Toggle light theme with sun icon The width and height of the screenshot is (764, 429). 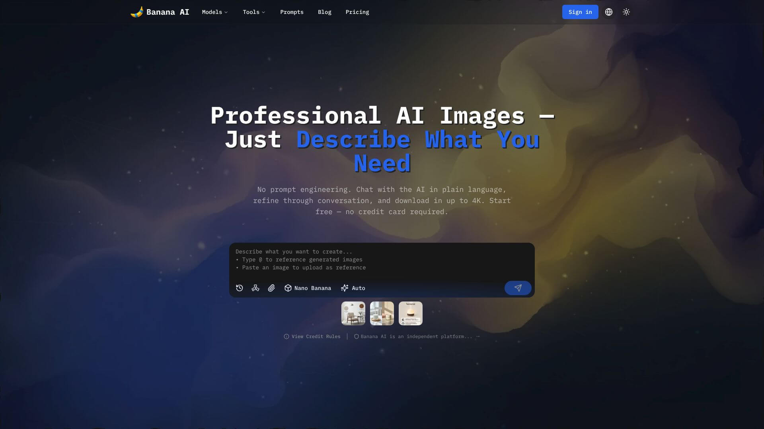[x=626, y=12]
